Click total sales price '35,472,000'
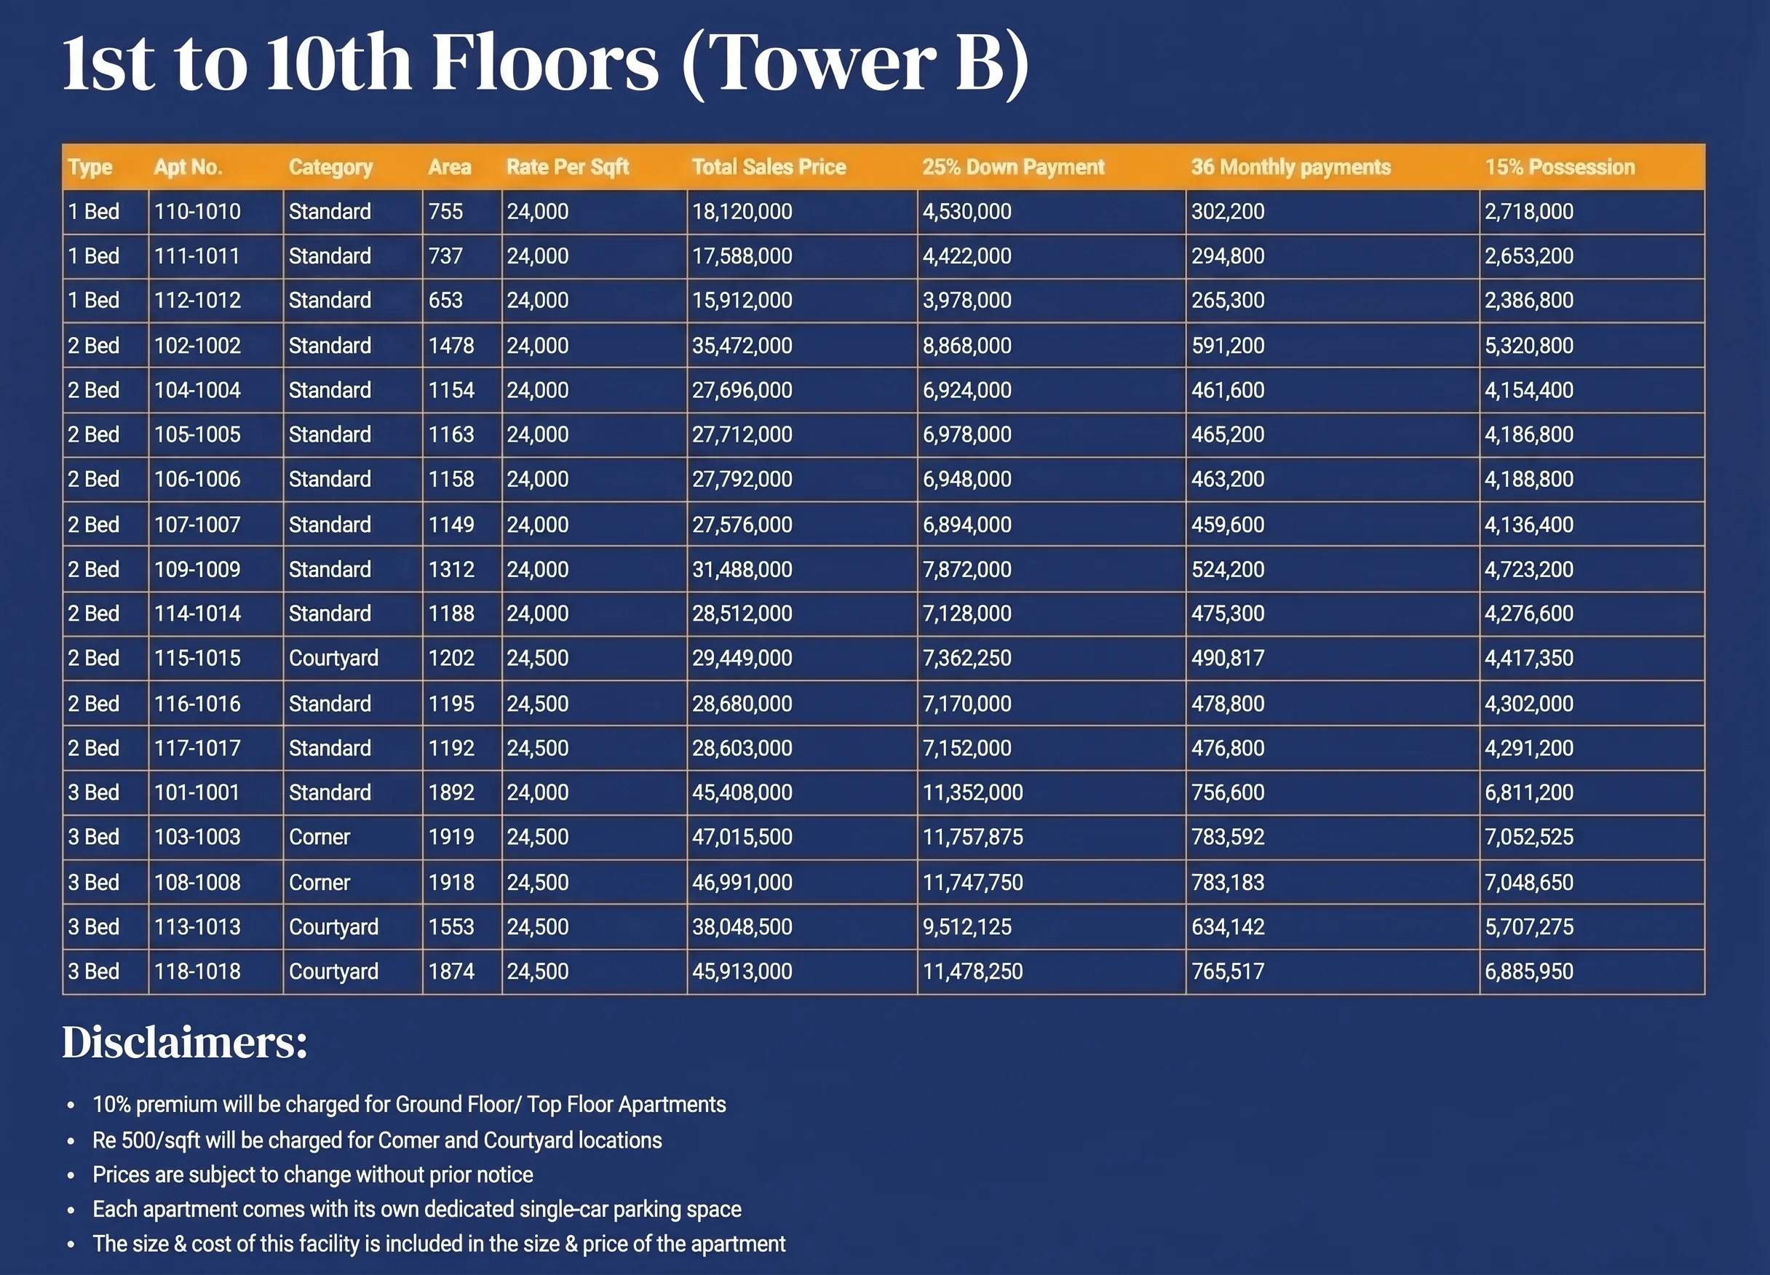Viewport: 1770px width, 1275px height. tap(742, 346)
